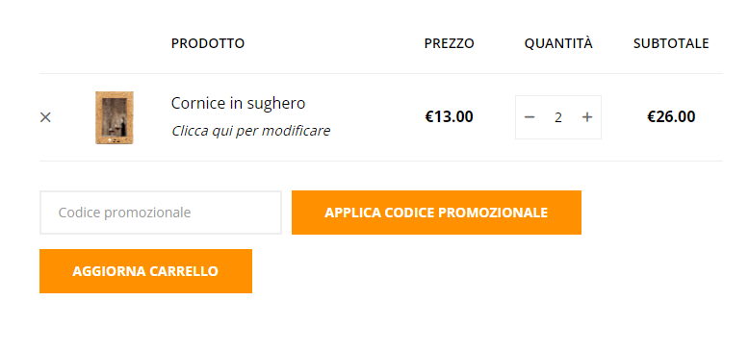
Task: Click the Aggiorna Carrello button
Action: coord(145,271)
